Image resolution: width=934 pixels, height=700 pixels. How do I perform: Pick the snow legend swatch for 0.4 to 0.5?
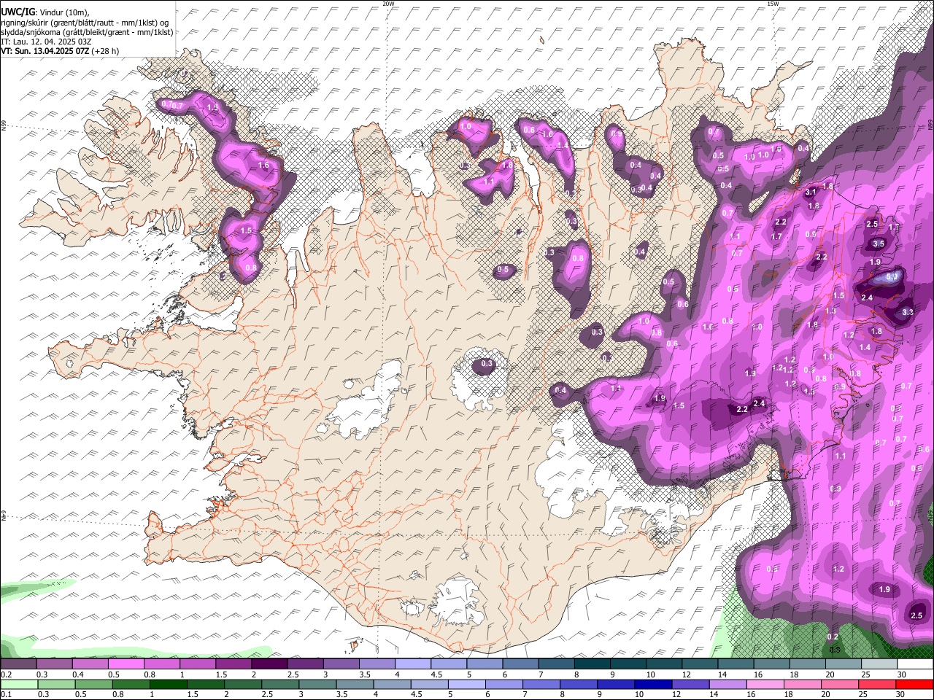[x=92, y=664]
